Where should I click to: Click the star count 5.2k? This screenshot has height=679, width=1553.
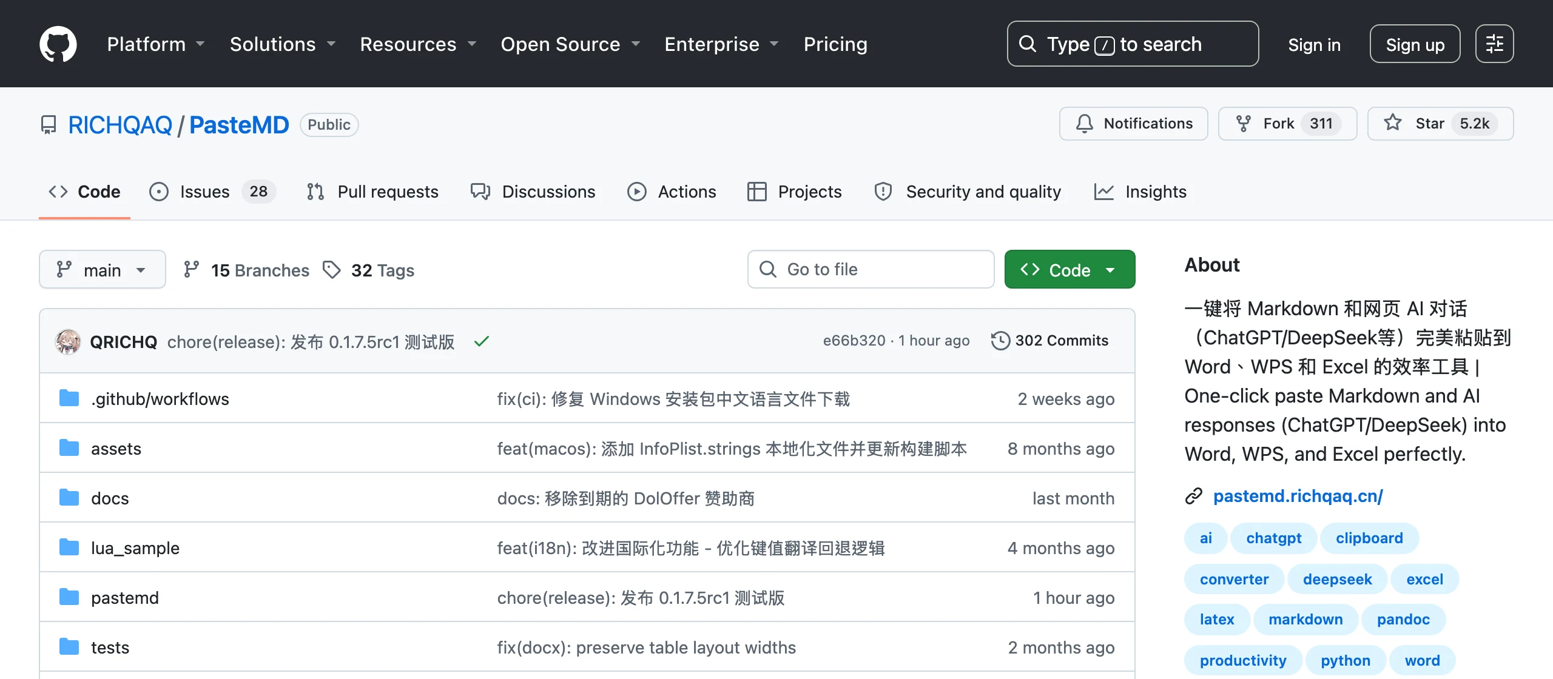pos(1474,124)
